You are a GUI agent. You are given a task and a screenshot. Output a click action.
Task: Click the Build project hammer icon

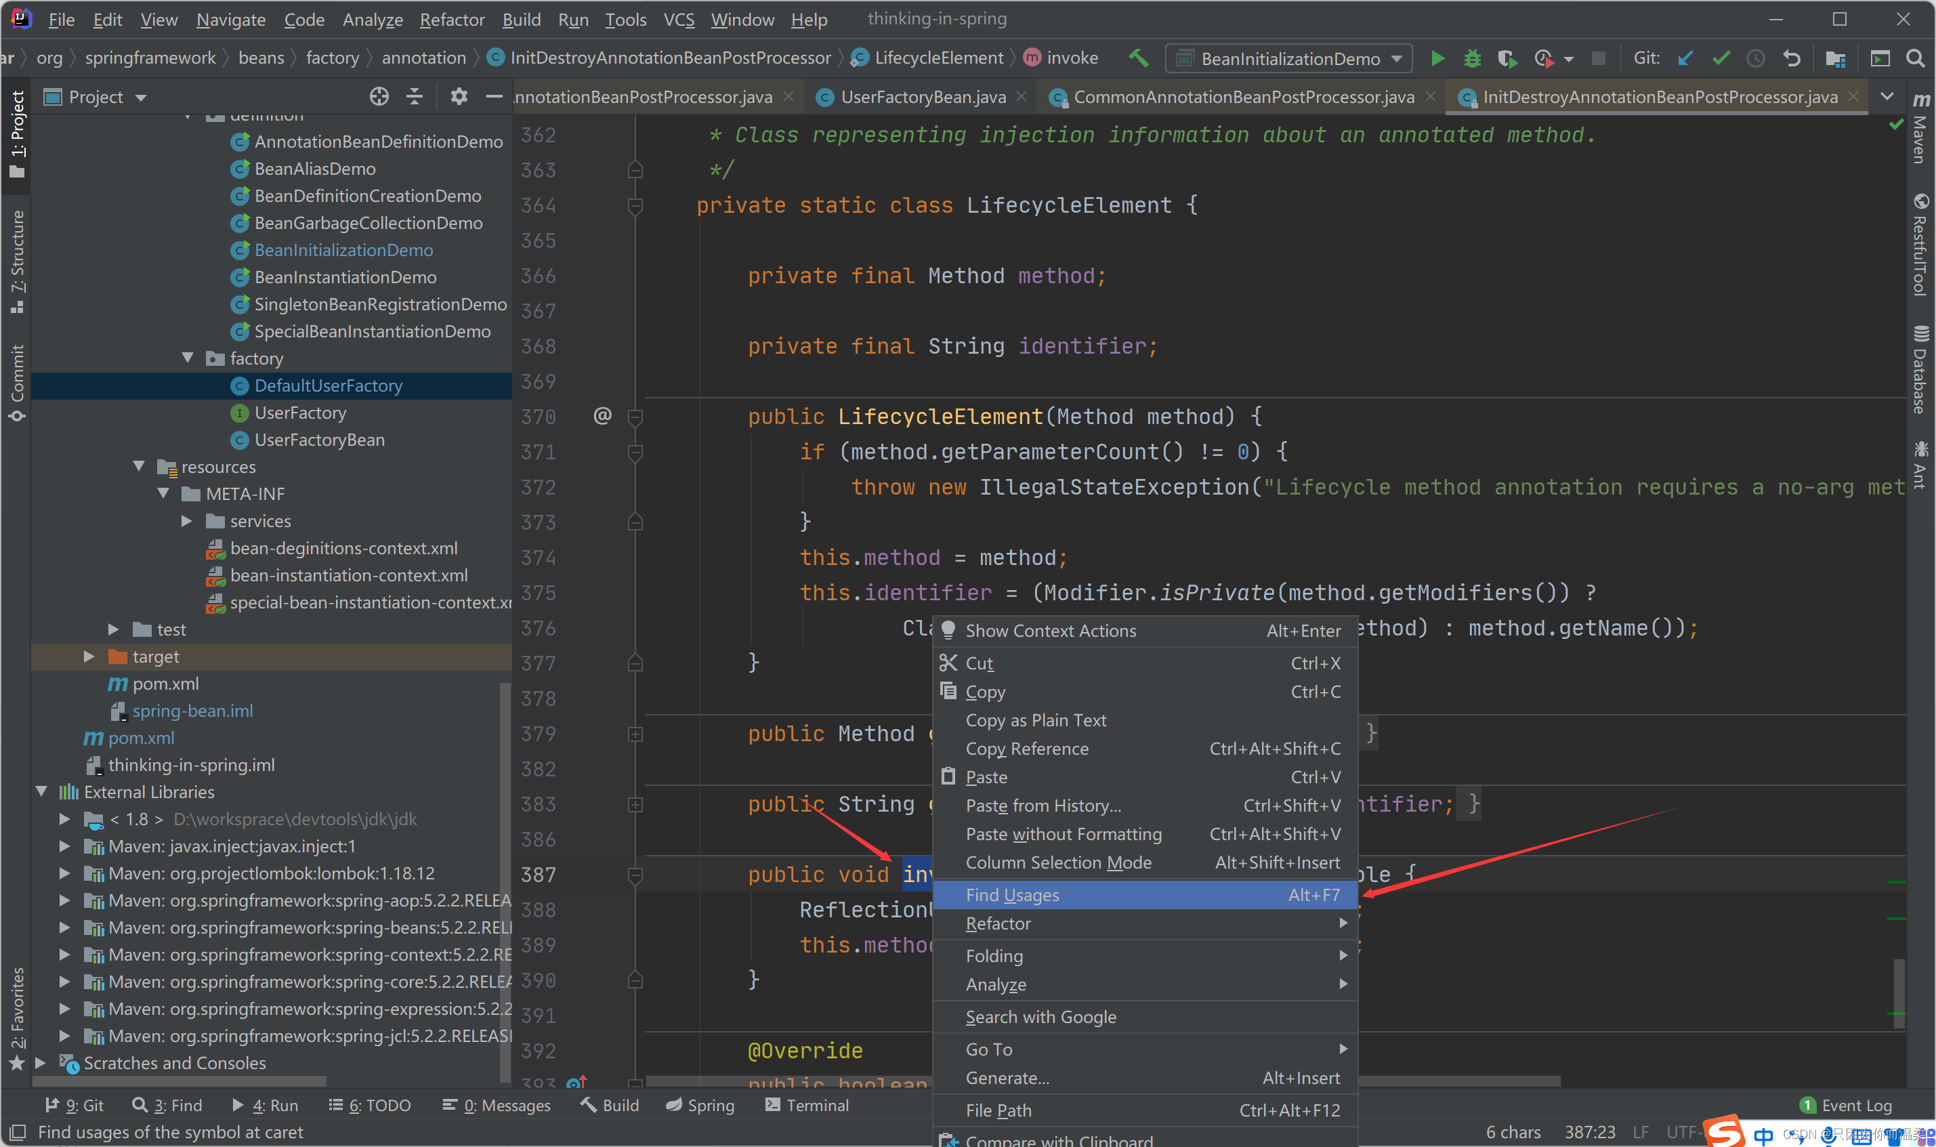[1138, 58]
